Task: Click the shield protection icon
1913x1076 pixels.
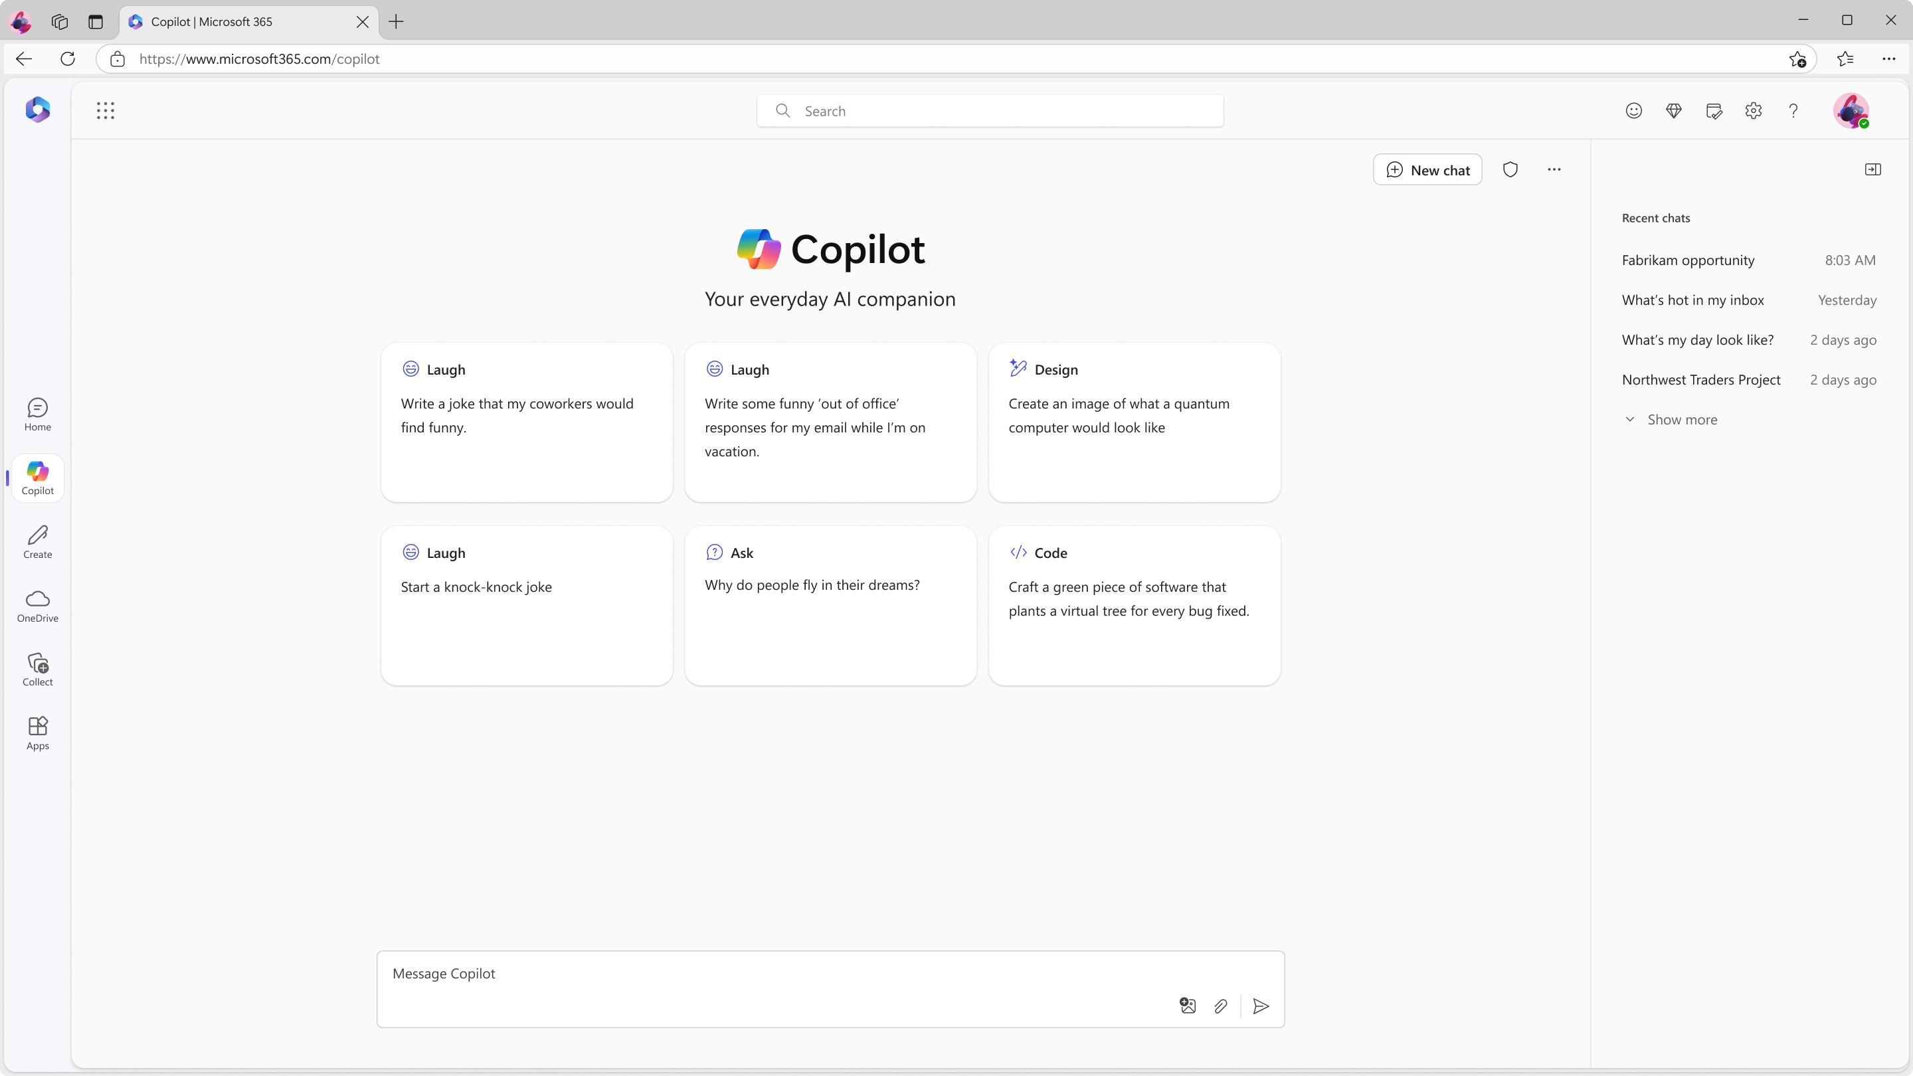Action: pyautogui.click(x=1510, y=170)
